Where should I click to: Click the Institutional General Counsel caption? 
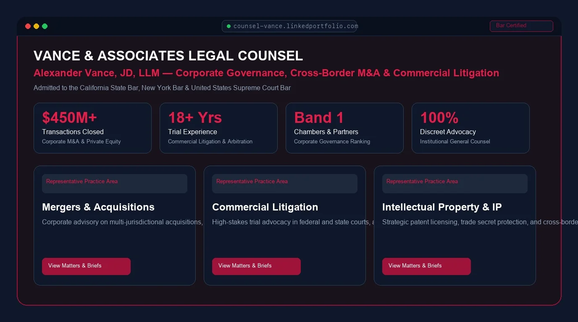point(455,142)
